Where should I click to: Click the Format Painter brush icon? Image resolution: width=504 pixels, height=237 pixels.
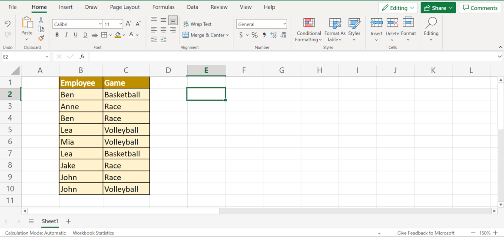point(41,38)
